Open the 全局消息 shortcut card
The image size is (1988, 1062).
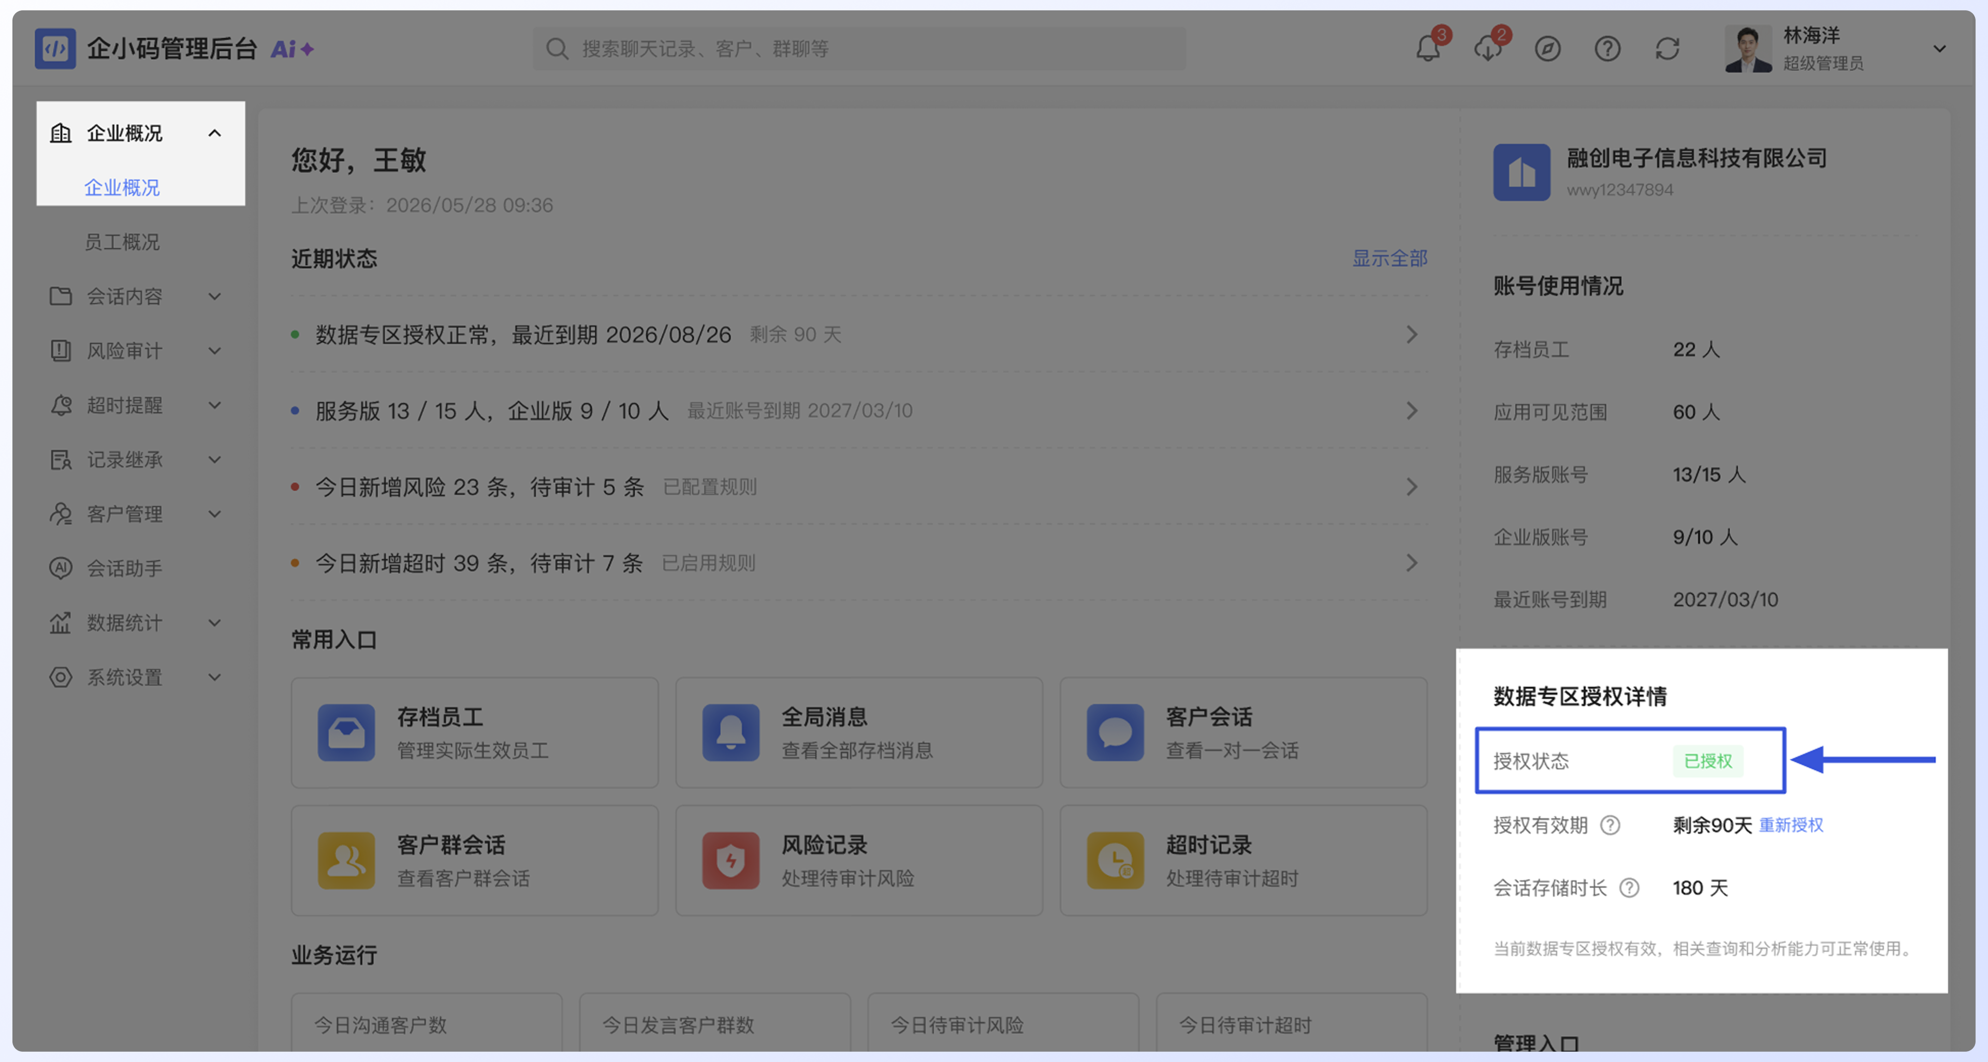859,733
